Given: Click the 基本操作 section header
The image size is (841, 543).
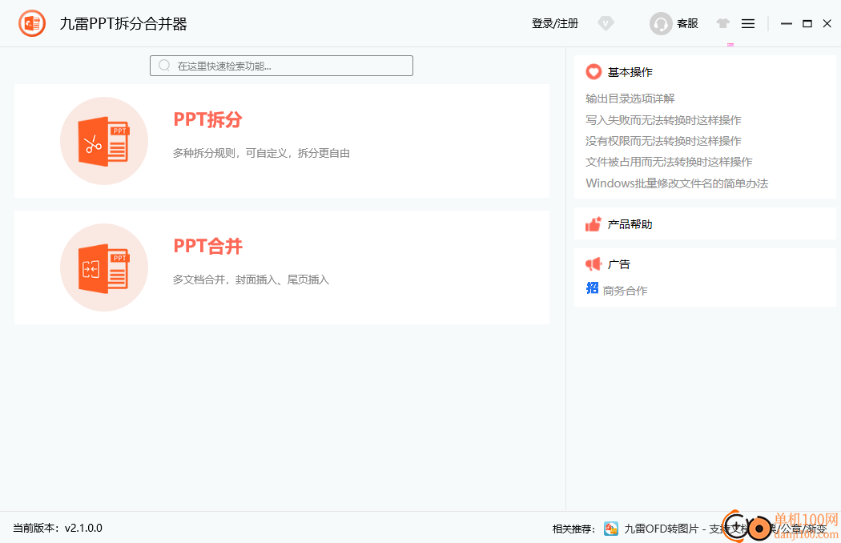Looking at the screenshot, I should [630, 72].
